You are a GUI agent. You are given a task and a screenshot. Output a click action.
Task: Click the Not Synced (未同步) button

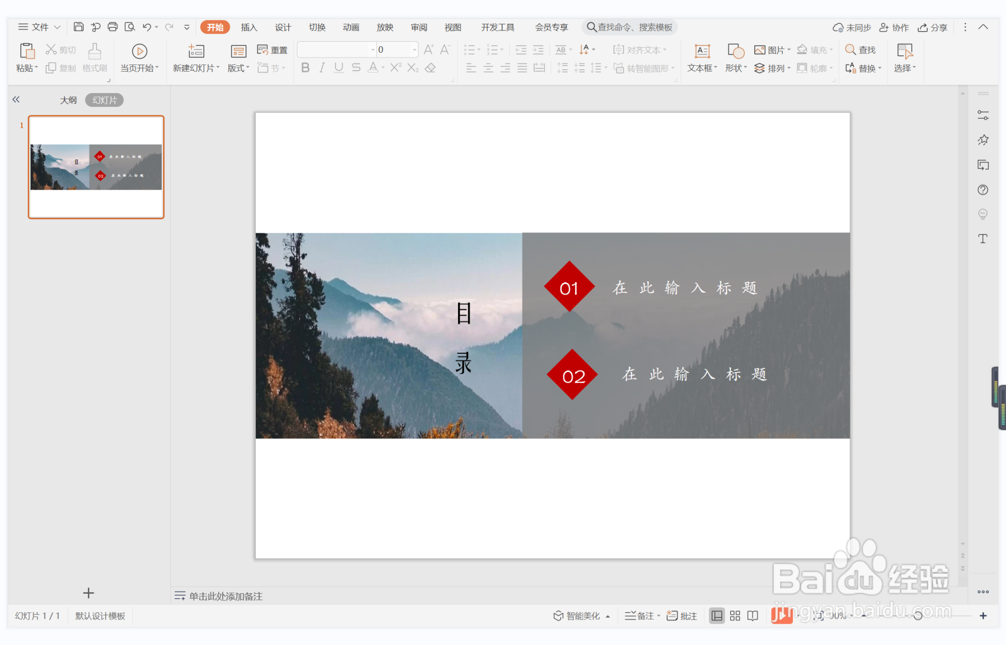[x=851, y=27]
